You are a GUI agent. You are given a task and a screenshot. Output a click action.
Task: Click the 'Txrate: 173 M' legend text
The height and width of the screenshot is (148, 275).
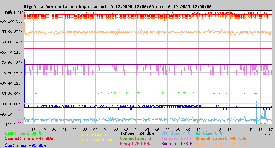tap(177, 138)
